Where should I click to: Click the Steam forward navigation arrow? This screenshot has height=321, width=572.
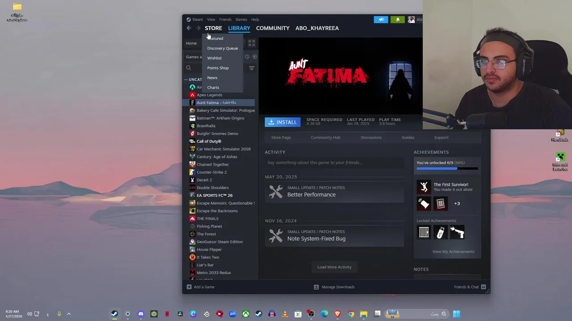pos(198,28)
